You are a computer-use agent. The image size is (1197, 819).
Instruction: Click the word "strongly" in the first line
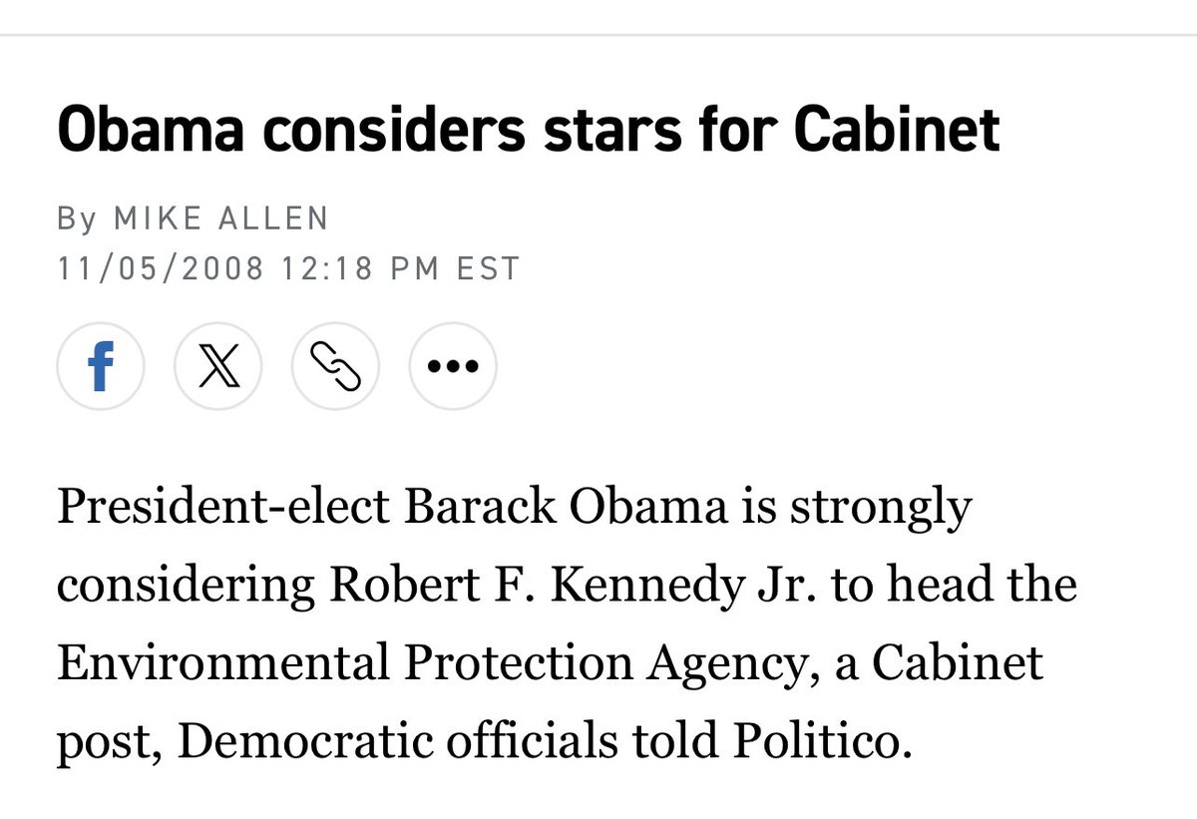[880, 508]
